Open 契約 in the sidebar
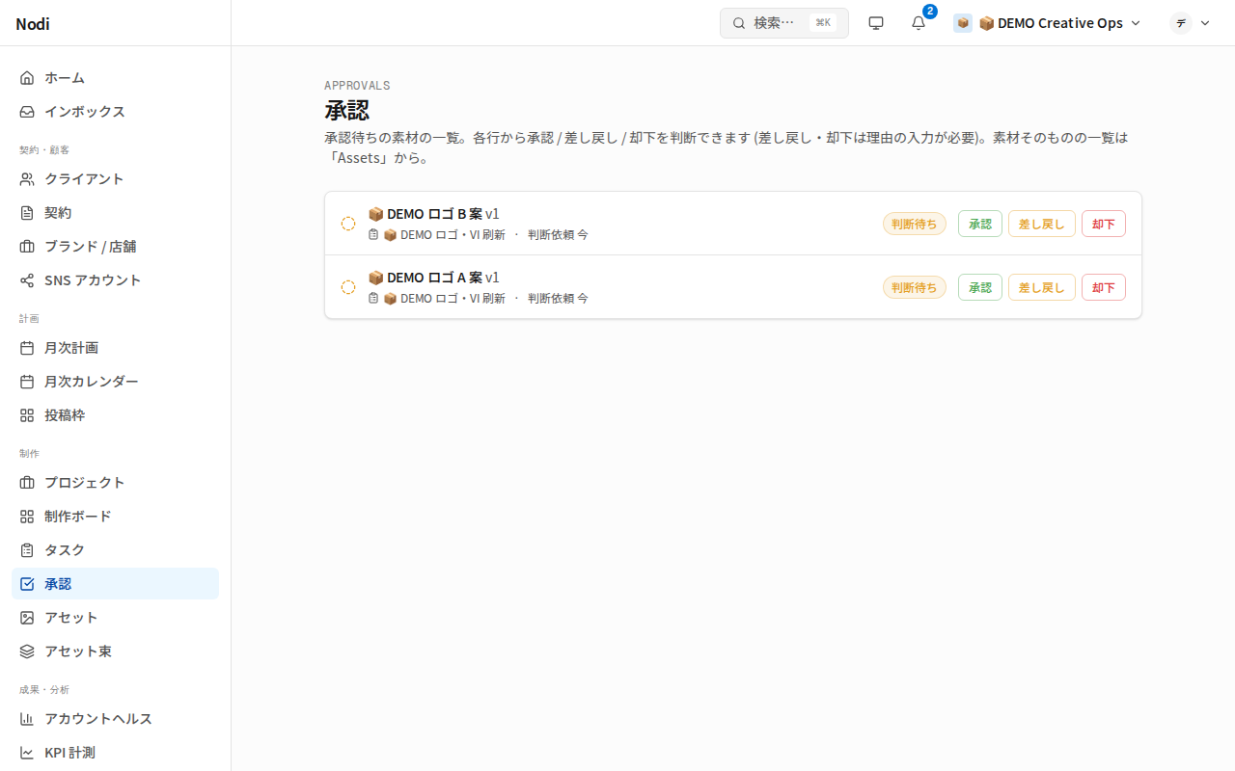Viewport: 1235px width, 771px height. point(115,213)
